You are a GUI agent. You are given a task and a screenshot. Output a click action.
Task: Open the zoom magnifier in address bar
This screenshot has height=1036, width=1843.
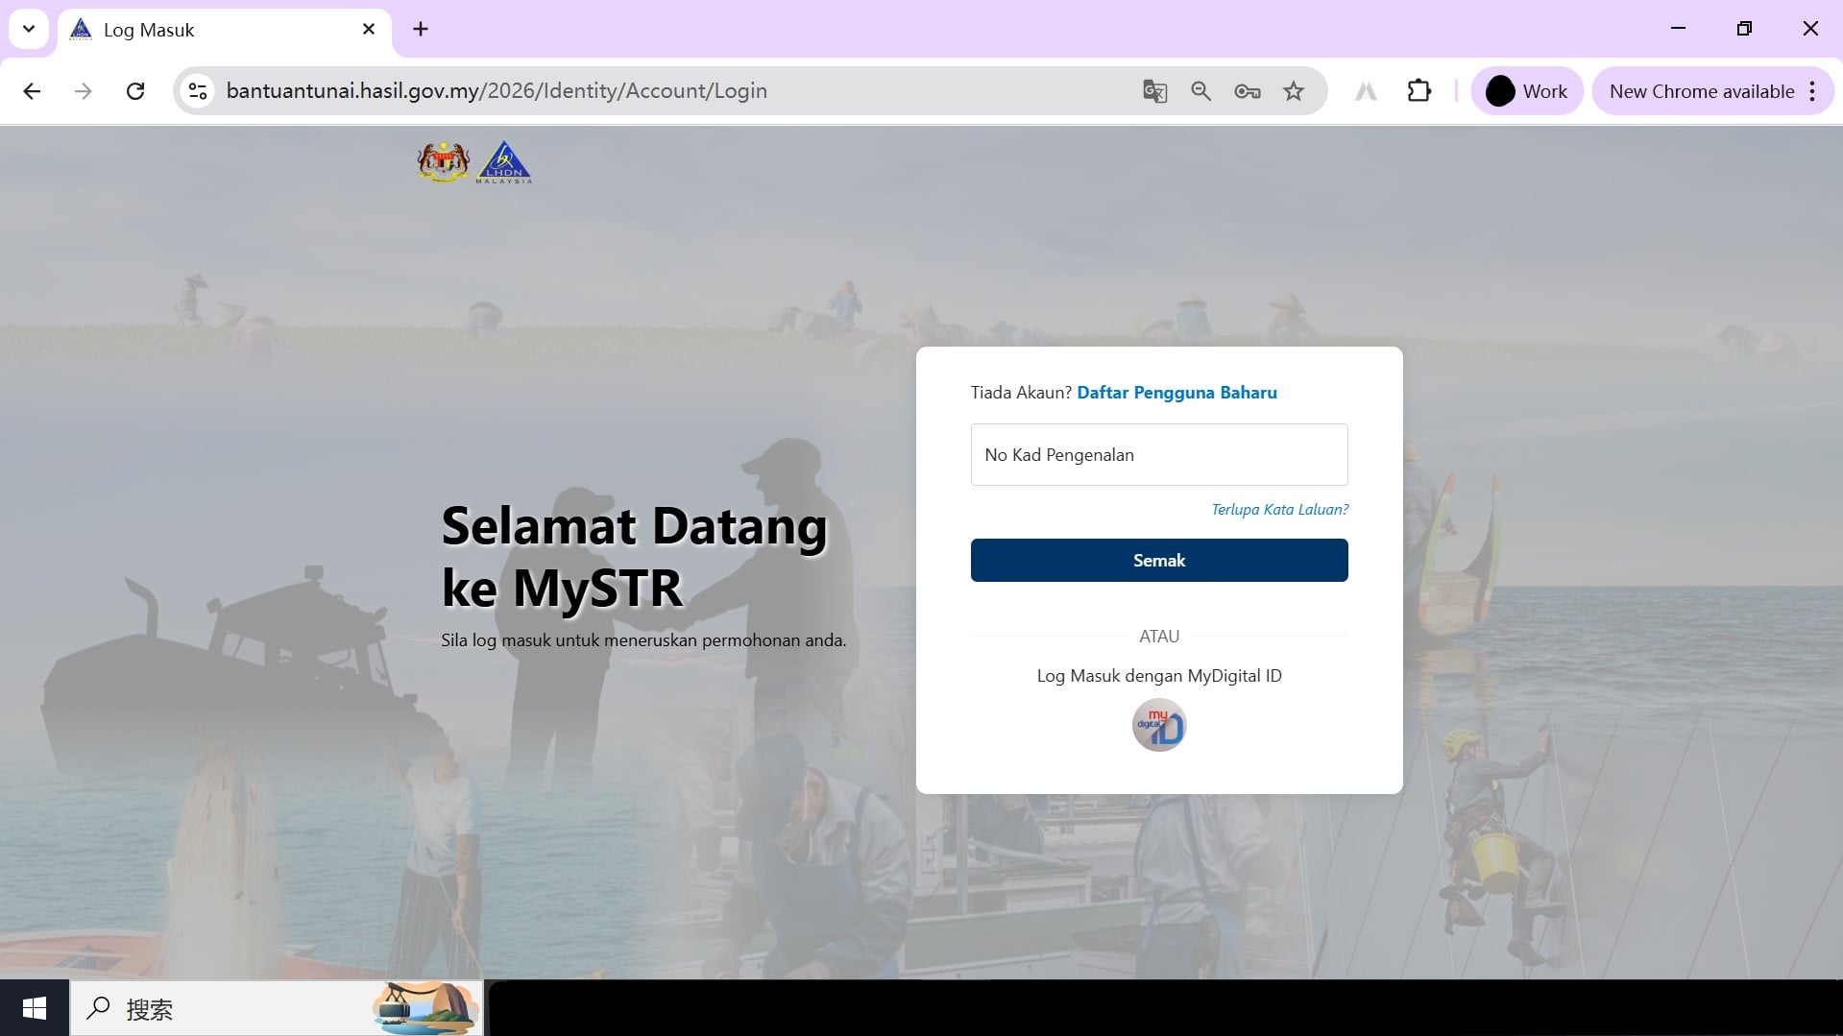pos(1200,91)
